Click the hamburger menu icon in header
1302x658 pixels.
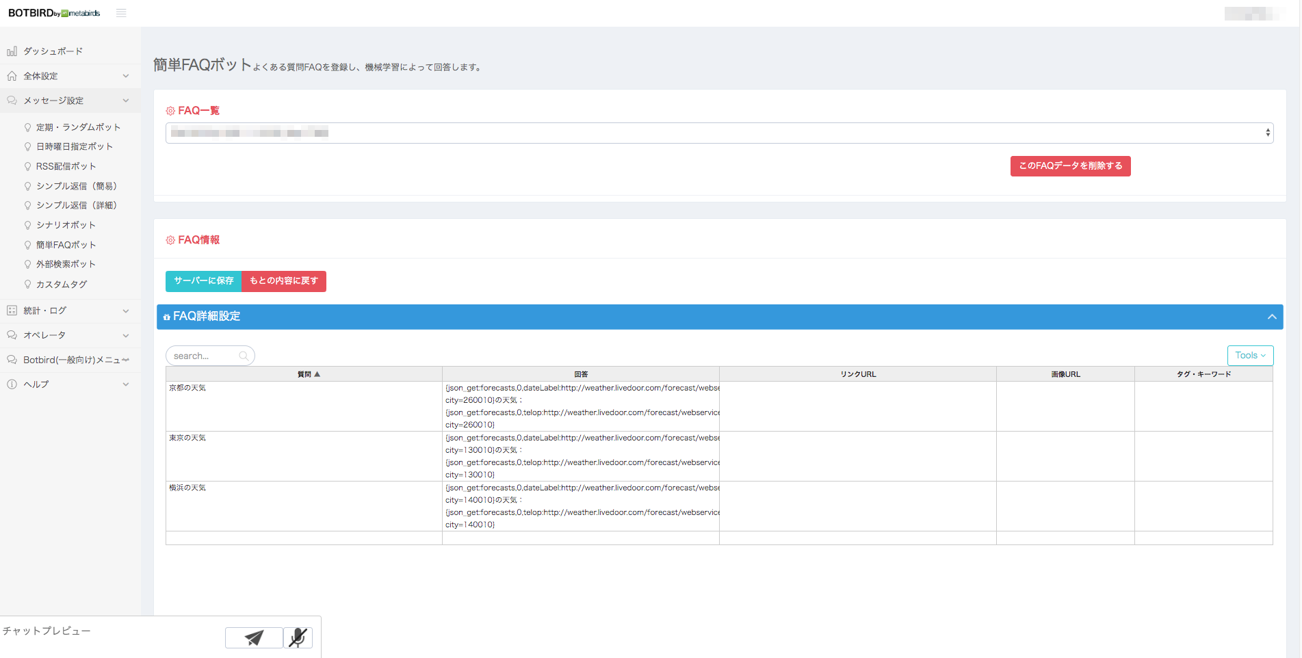(x=121, y=13)
